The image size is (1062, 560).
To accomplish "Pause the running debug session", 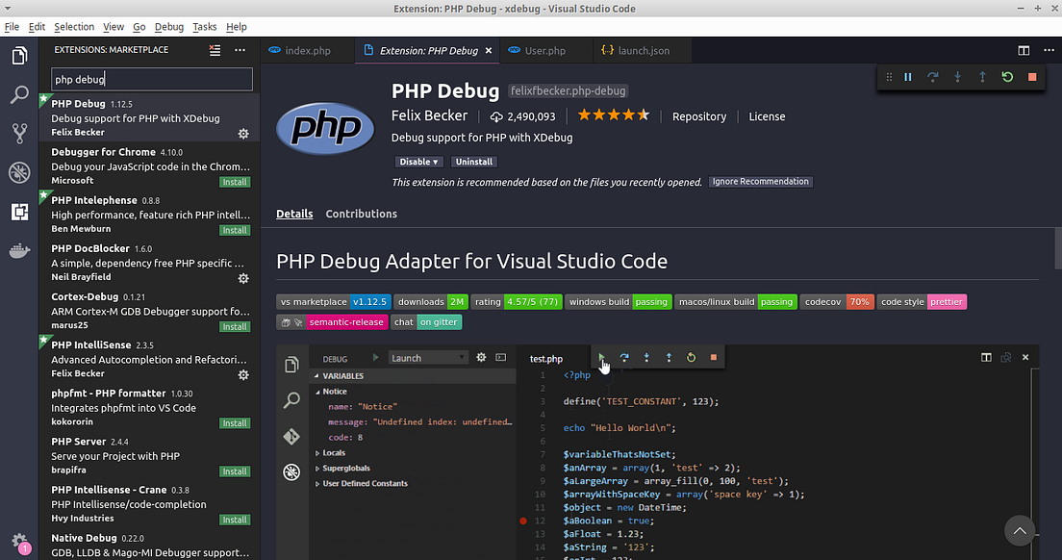I will [x=907, y=77].
